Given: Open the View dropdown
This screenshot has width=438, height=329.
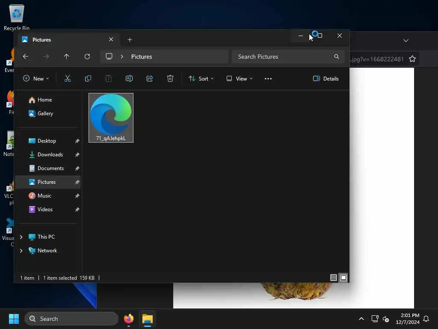Looking at the screenshot, I should (240, 79).
